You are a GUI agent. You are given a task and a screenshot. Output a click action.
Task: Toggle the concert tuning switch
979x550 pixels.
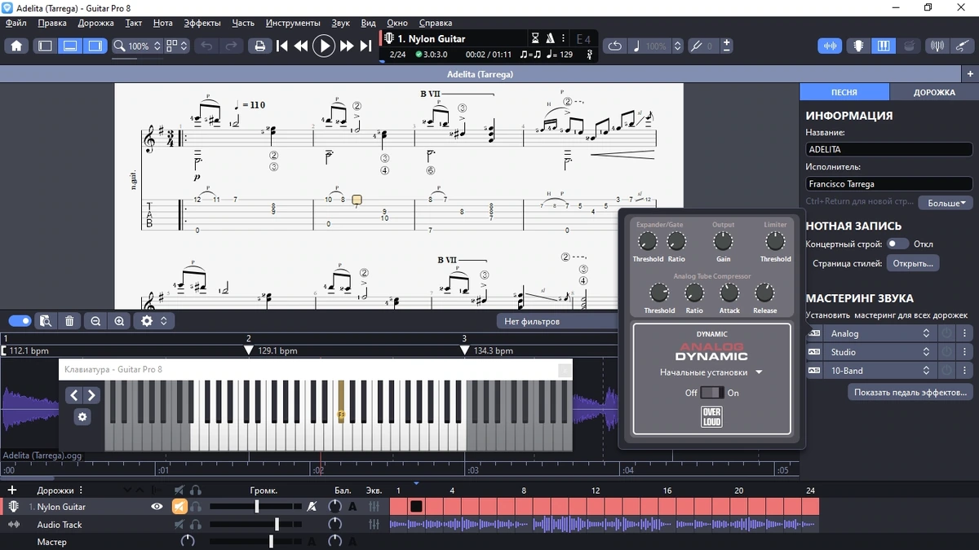point(897,244)
